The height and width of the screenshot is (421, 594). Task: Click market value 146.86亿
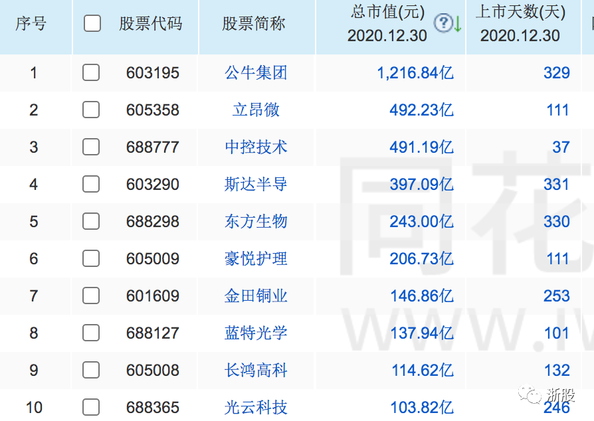pyautogui.click(x=422, y=295)
